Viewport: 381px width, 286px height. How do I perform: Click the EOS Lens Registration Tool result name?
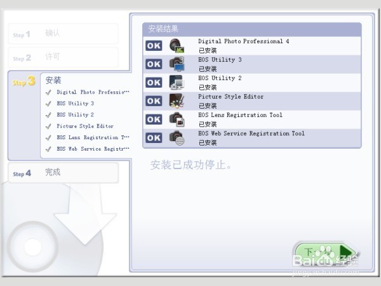(240, 115)
